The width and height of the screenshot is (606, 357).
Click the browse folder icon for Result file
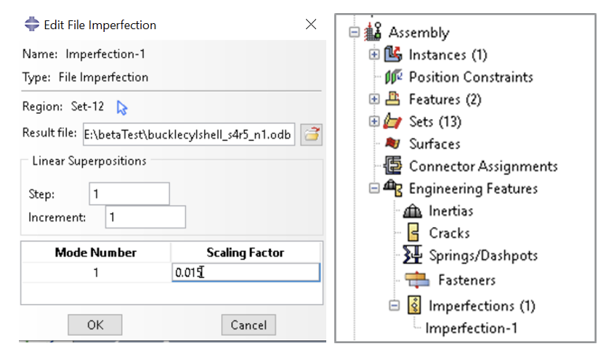pyautogui.click(x=312, y=134)
